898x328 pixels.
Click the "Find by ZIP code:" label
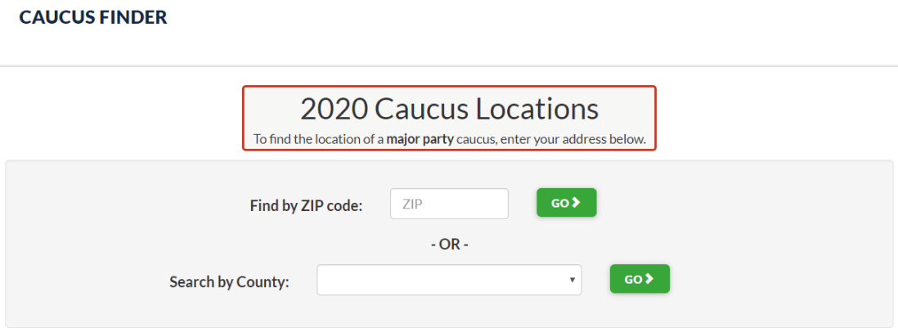(x=306, y=206)
